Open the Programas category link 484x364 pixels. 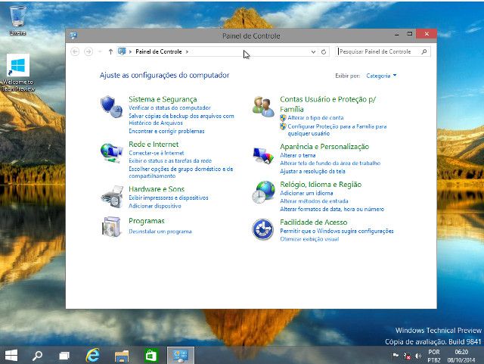tap(146, 221)
